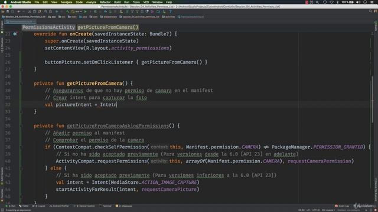Open the Refactor menu
Screen dimensions: 378x212
105,2
